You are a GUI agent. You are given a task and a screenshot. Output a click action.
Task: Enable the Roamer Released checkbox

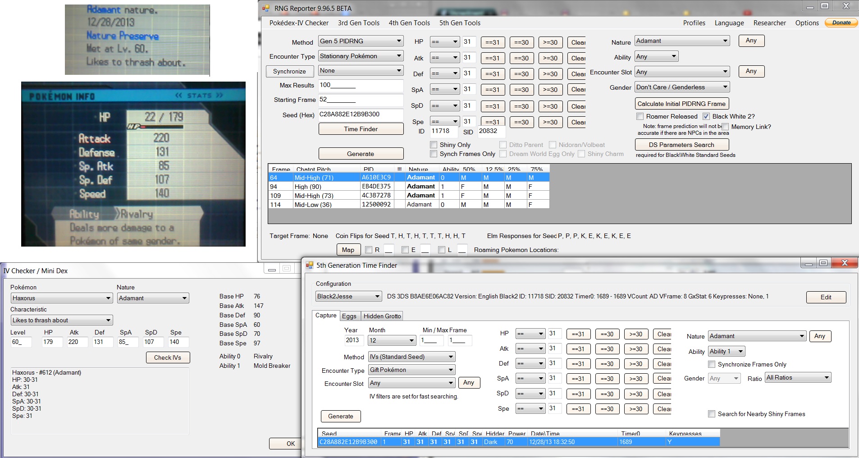click(640, 116)
